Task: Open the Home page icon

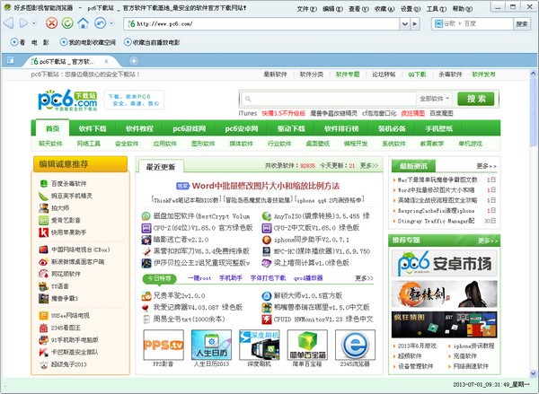Action: point(84,23)
